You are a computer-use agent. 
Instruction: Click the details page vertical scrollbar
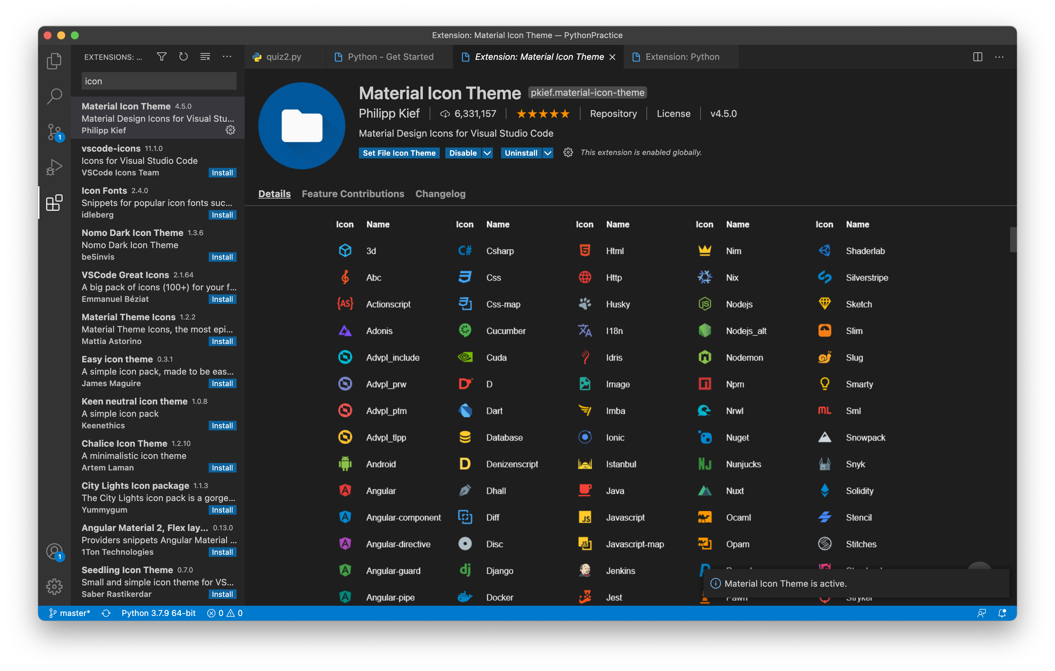click(x=1013, y=239)
